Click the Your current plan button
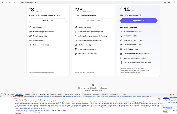177x114 pixels. (93, 21)
